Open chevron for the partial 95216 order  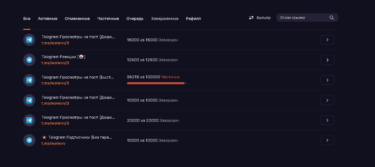(327, 80)
